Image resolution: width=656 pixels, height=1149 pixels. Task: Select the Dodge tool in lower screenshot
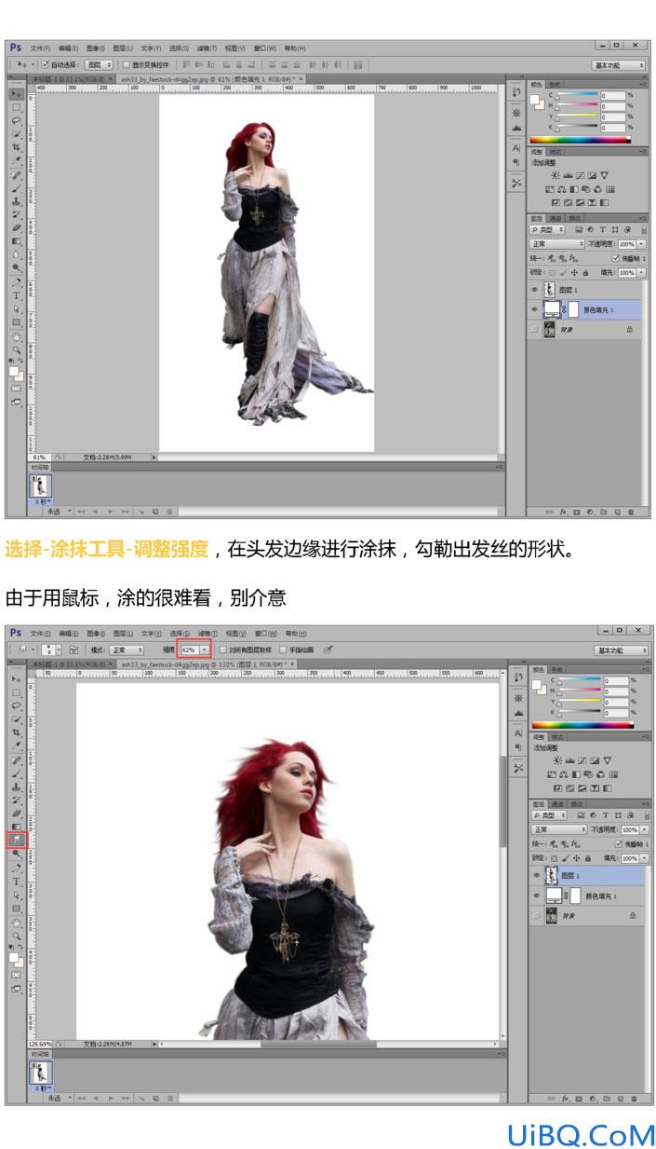(17, 855)
